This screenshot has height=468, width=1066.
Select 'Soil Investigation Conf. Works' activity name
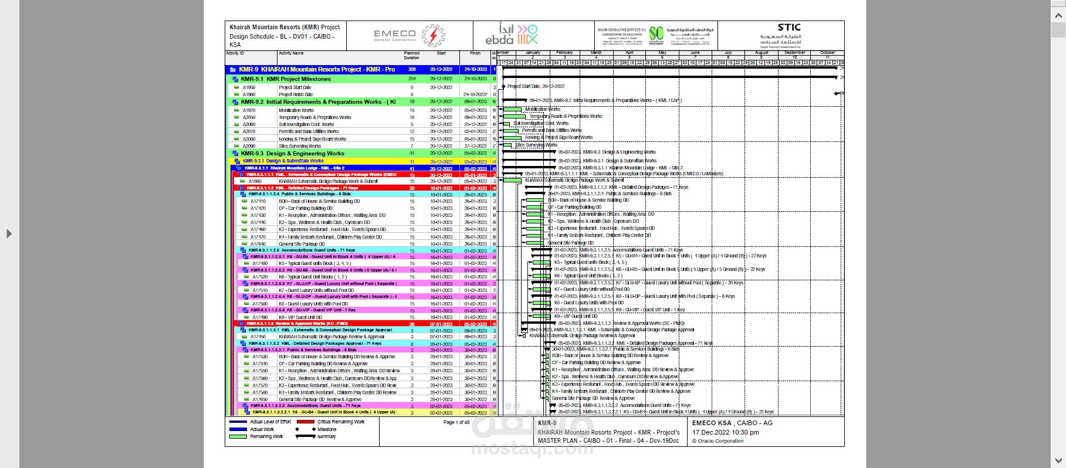point(306,124)
